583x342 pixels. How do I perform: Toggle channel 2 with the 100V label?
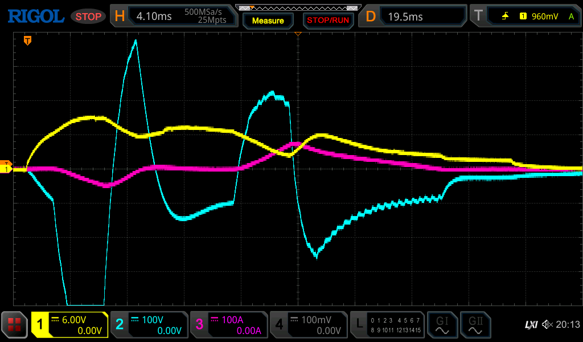[149, 325]
